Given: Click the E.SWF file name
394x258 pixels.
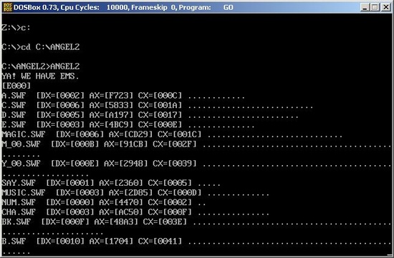Looking at the screenshot, I should coord(14,124).
